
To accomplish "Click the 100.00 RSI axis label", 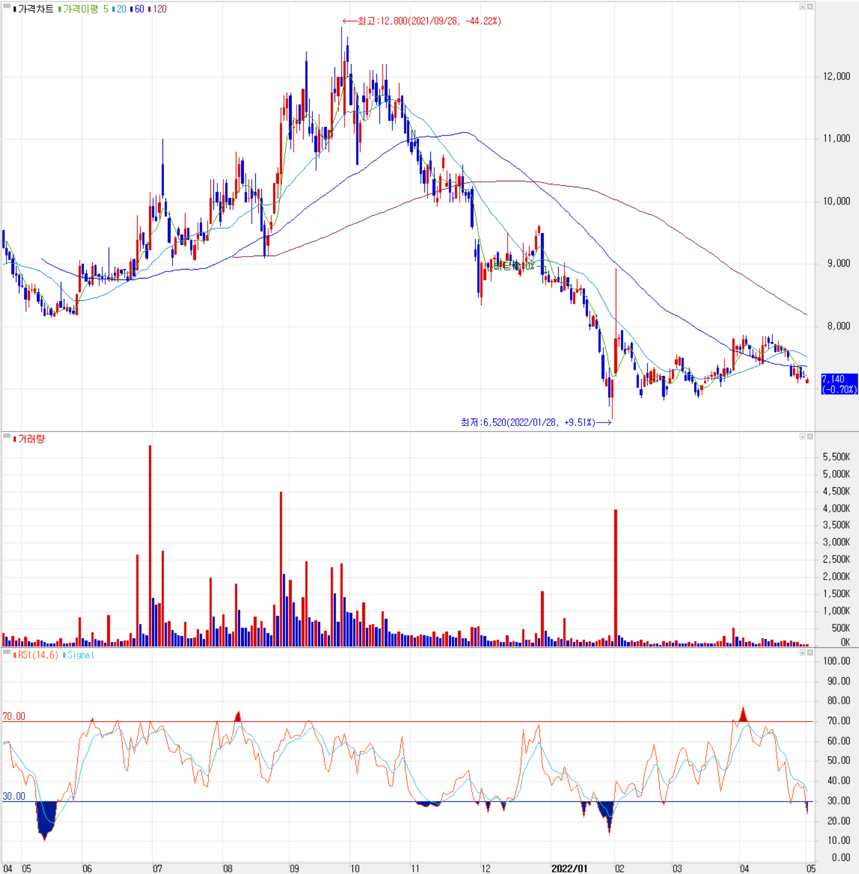I will coord(837,661).
